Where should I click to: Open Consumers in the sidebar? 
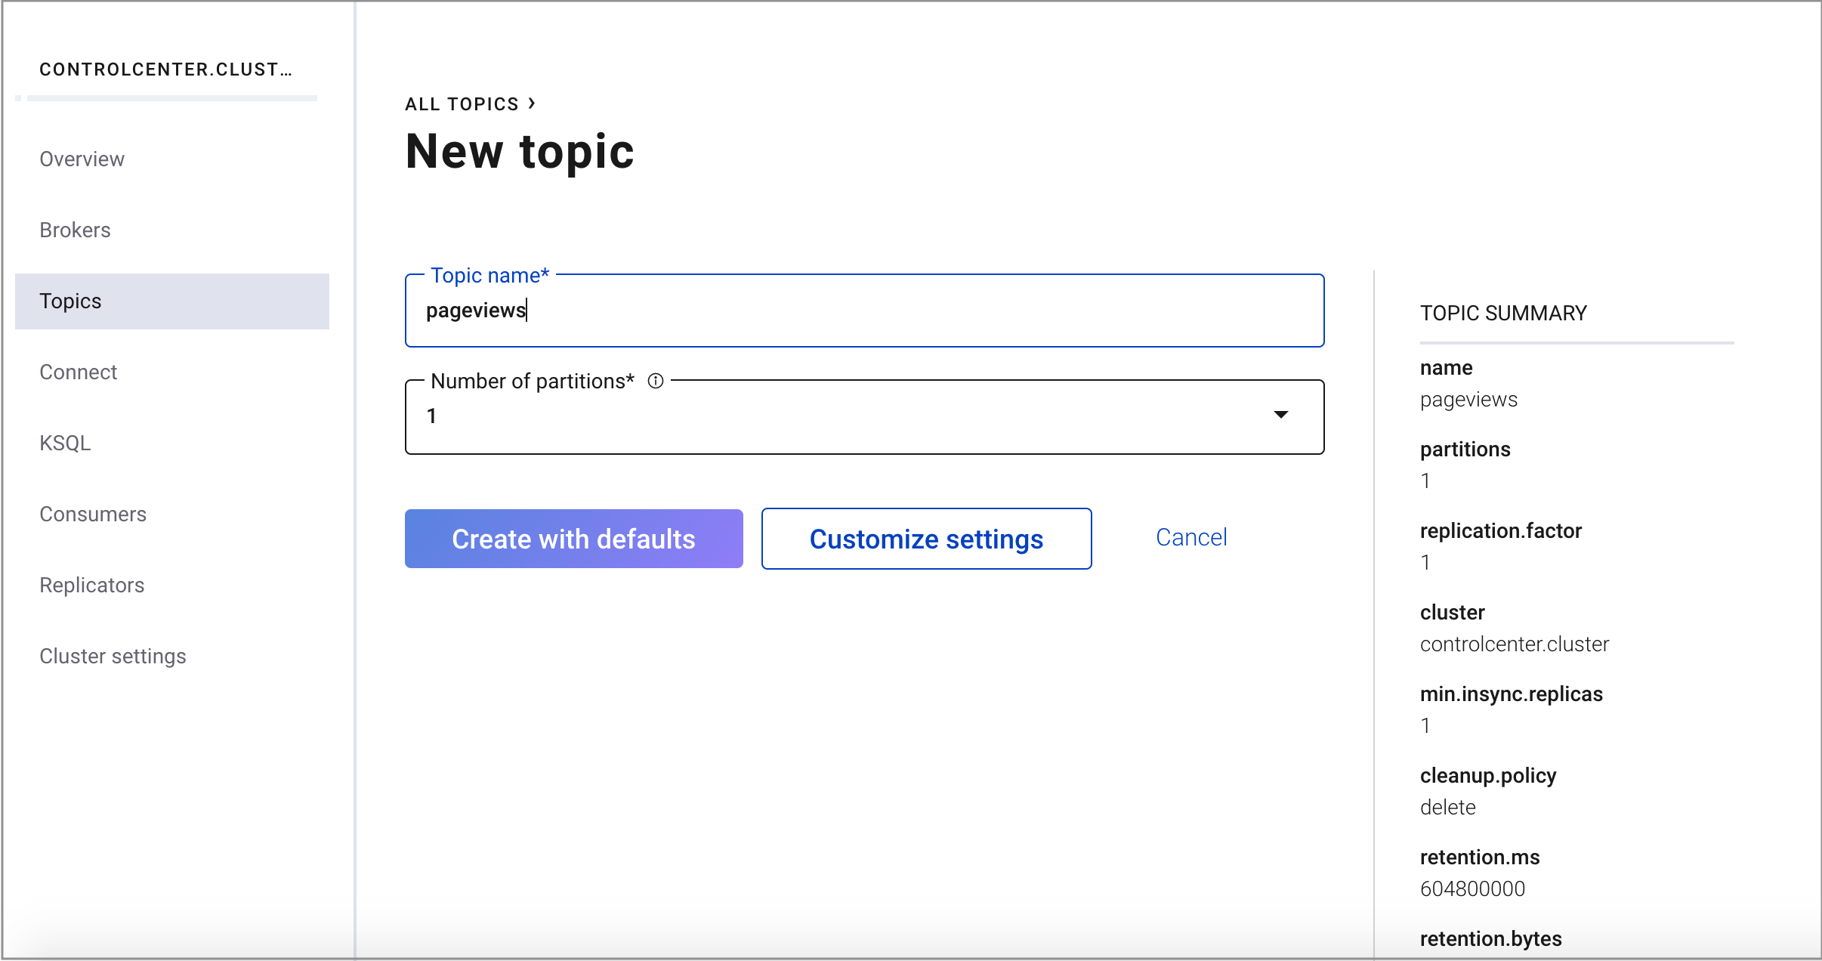93,514
